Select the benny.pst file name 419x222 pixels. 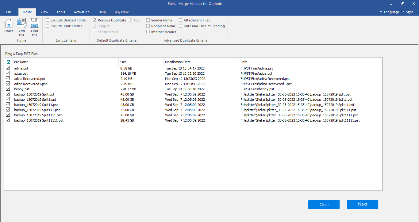click(x=22, y=89)
